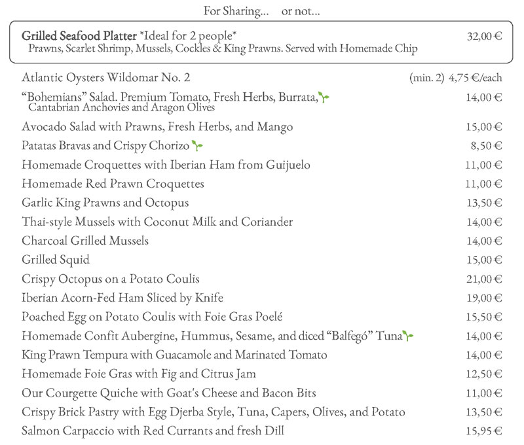Viewport: 524px width, 445px height.
Task: Select Atlantic Oysters Wildomar No. 2
Action: (x=106, y=77)
